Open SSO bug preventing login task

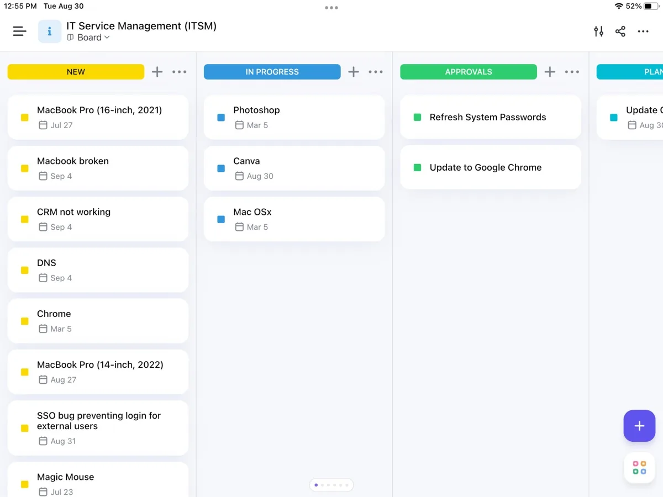pos(98,428)
